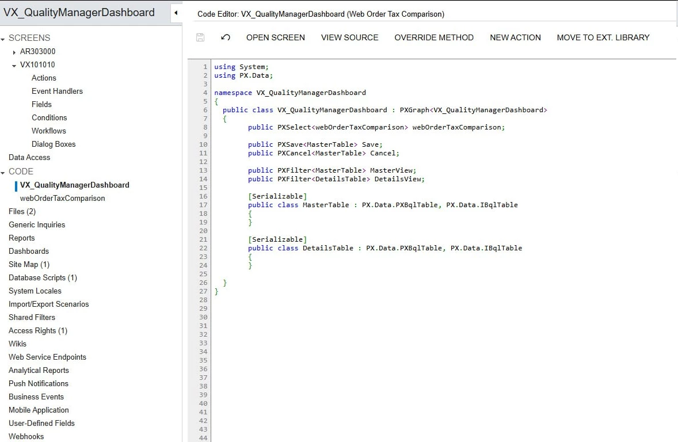Click VIEW SOURCE in the toolbar
678x442 pixels.
pos(349,37)
